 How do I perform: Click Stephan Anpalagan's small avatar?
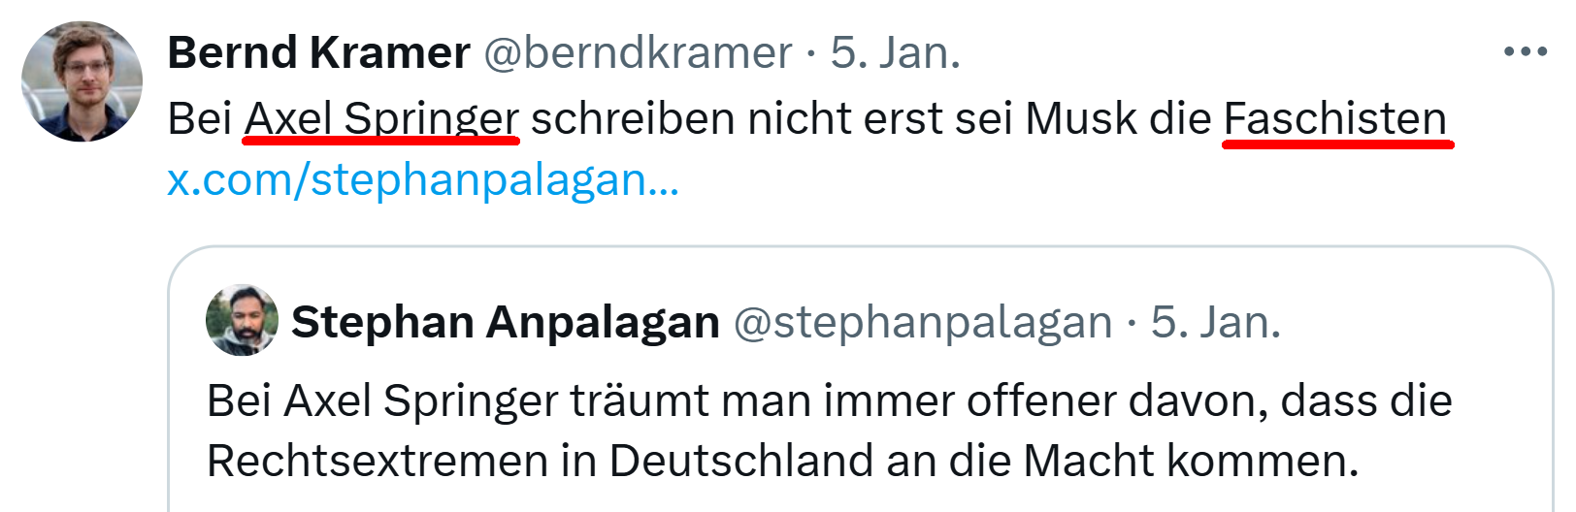[242, 321]
